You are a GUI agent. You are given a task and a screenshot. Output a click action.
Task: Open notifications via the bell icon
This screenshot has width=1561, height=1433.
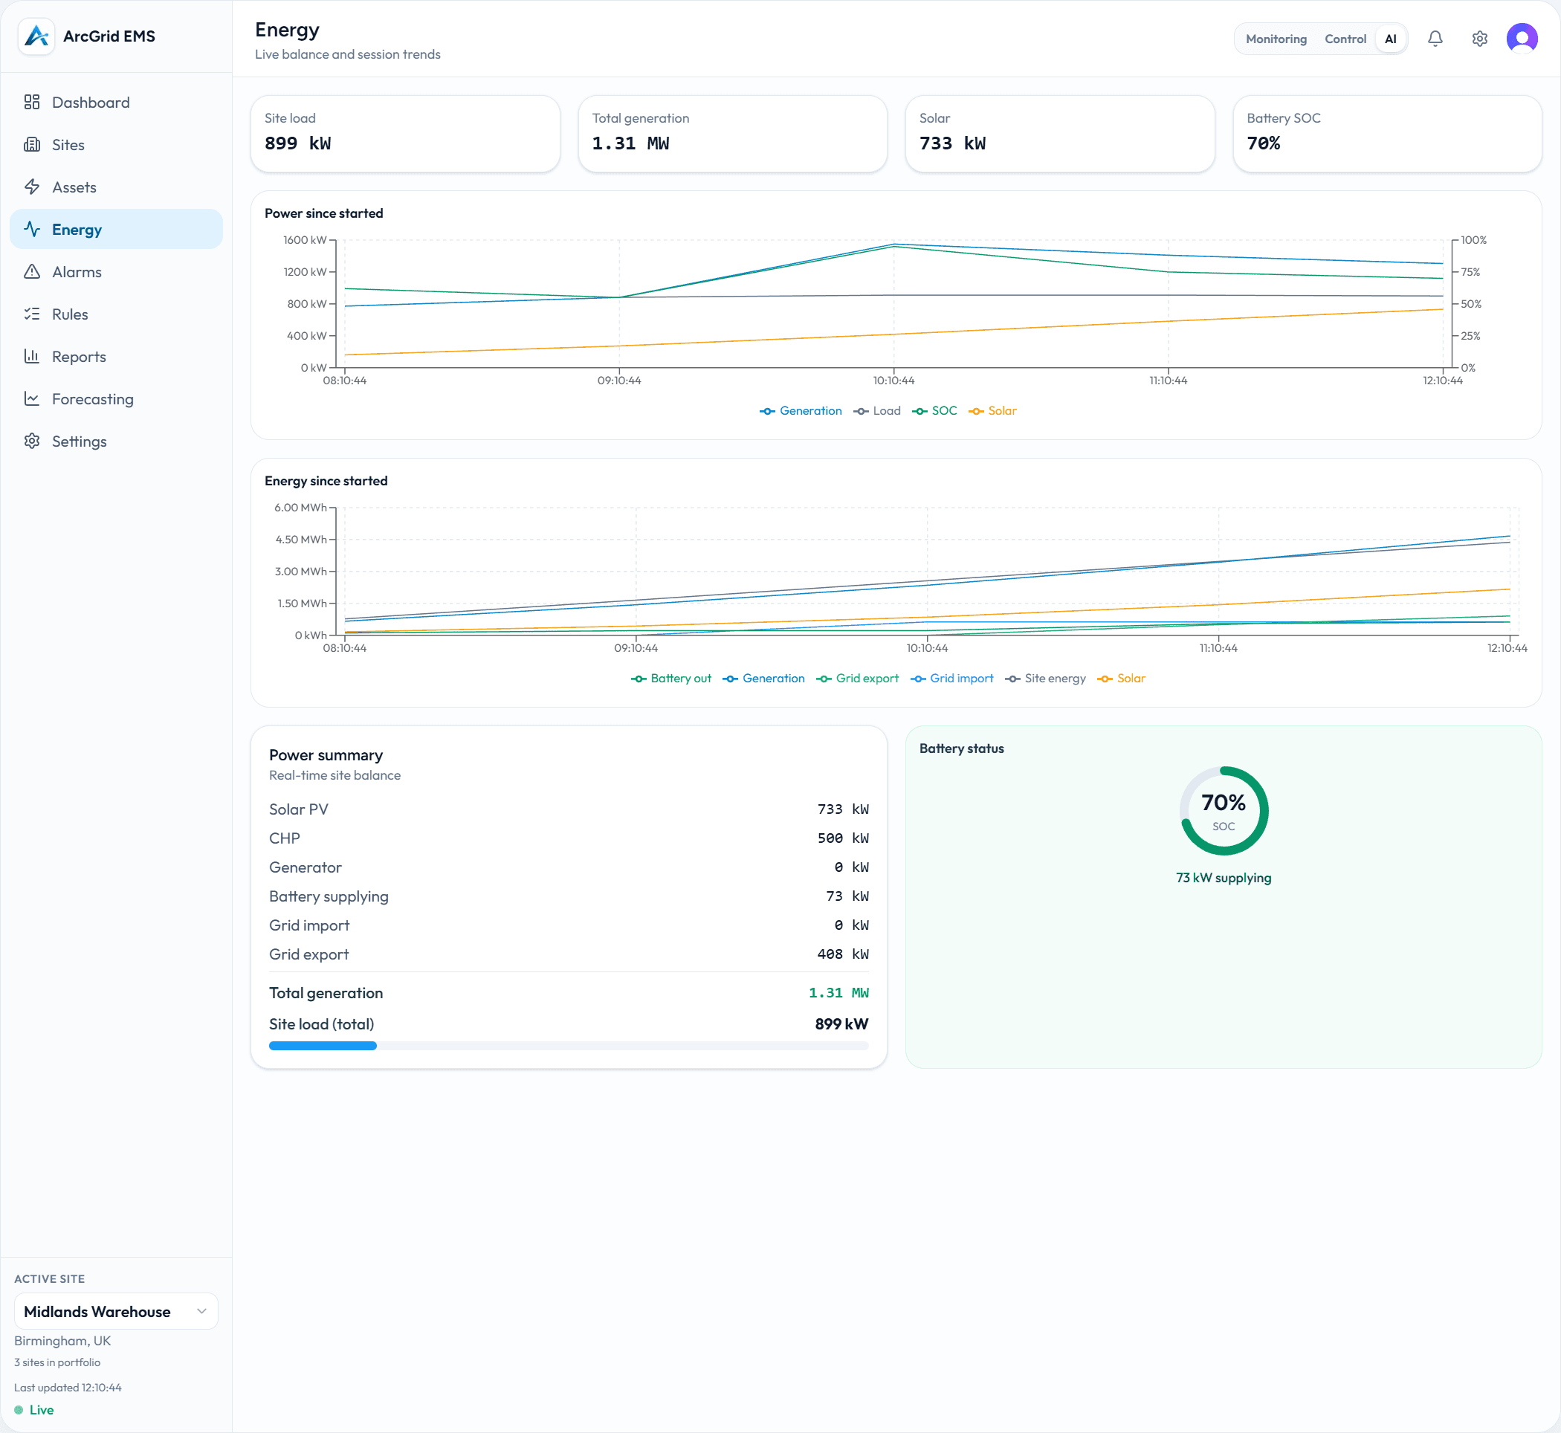[1435, 39]
